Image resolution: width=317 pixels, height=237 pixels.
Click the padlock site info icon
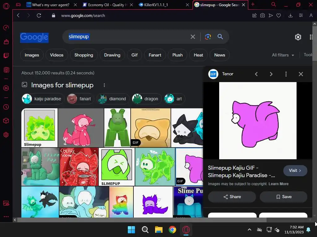point(53,15)
